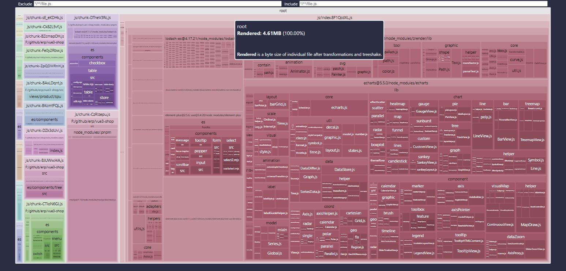Click the Exclude filter input field

click(x=157, y=4)
